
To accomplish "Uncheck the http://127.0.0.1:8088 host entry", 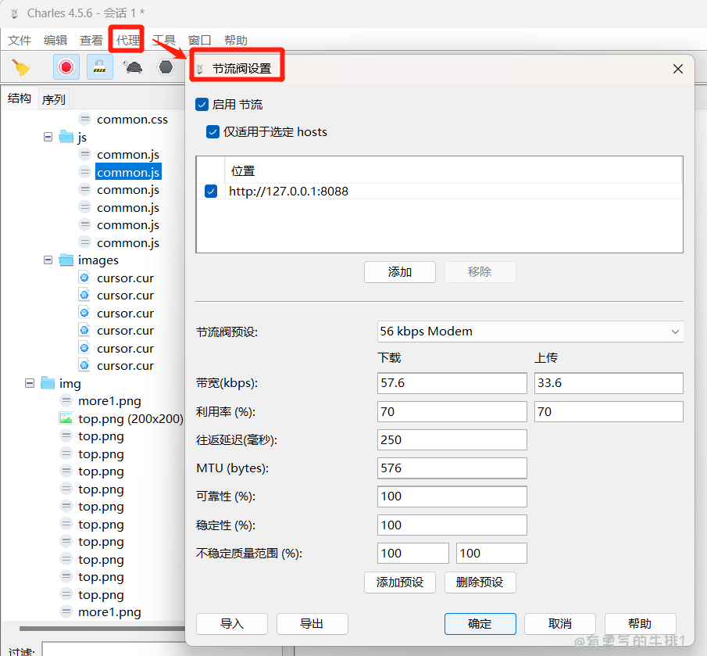I will [x=210, y=191].
